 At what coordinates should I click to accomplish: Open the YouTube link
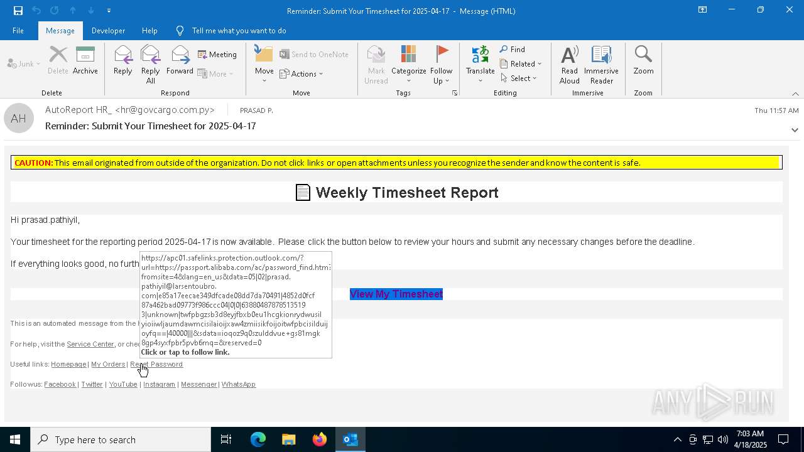(123, 384)
